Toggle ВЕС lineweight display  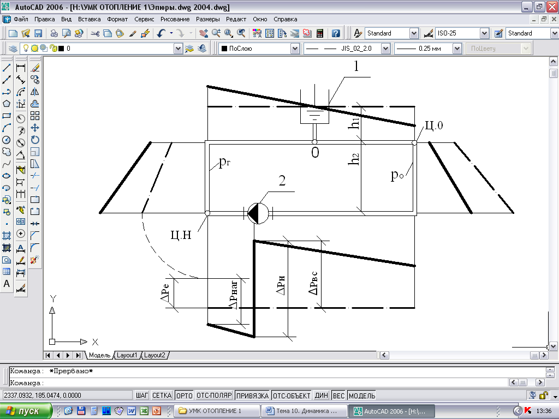pyautogui.click(x=338, y=396)
